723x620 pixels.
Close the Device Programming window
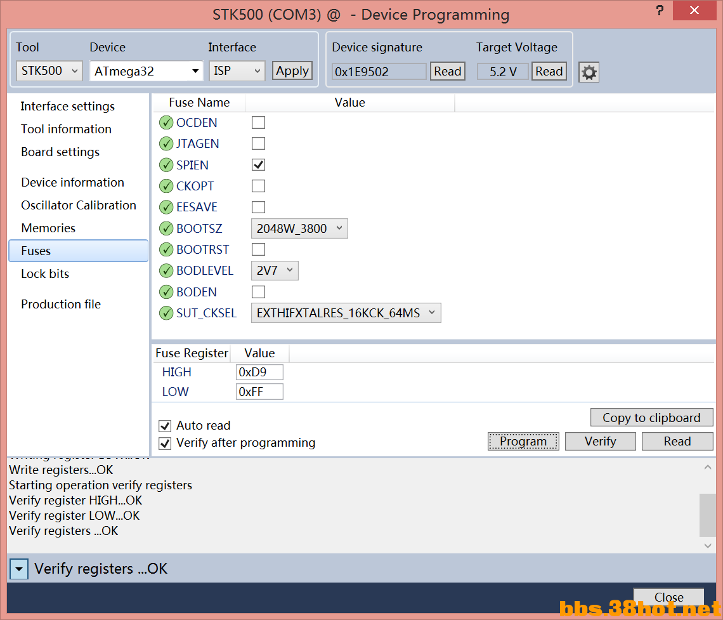point(694,10)
